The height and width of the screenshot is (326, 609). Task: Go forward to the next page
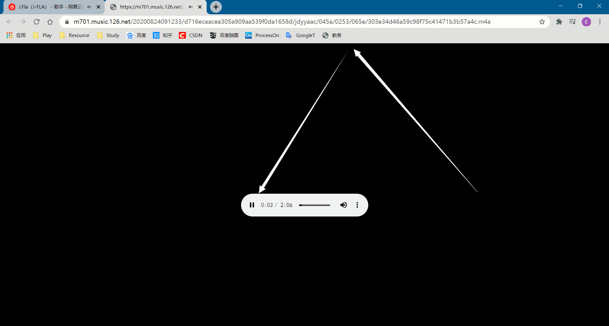point(23,22)
